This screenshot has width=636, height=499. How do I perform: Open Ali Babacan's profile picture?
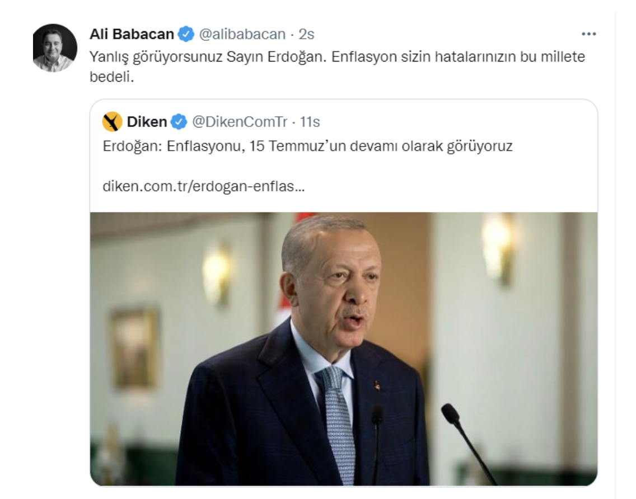pyautogui.click(x=55, y=48)
